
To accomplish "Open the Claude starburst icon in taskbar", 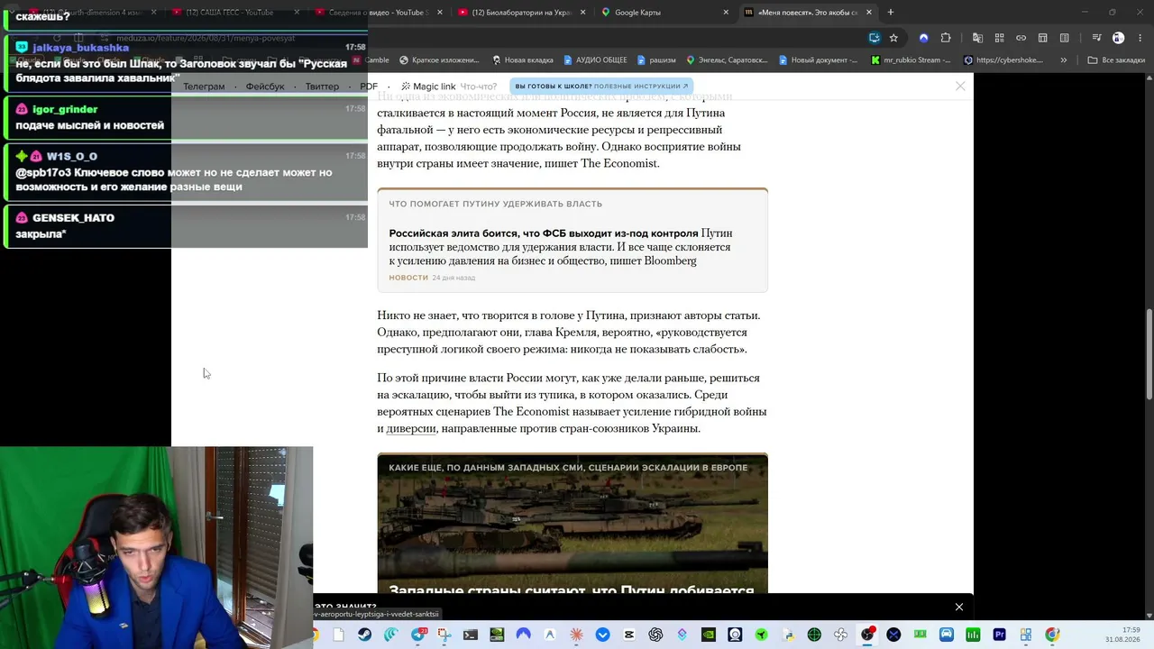I will (x=575, y=635).
